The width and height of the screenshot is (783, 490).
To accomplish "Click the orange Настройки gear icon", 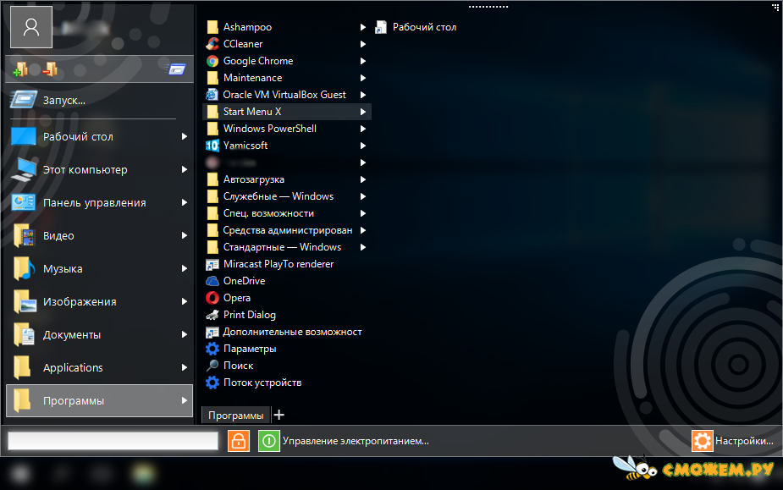I will click(x=702, y=441).
